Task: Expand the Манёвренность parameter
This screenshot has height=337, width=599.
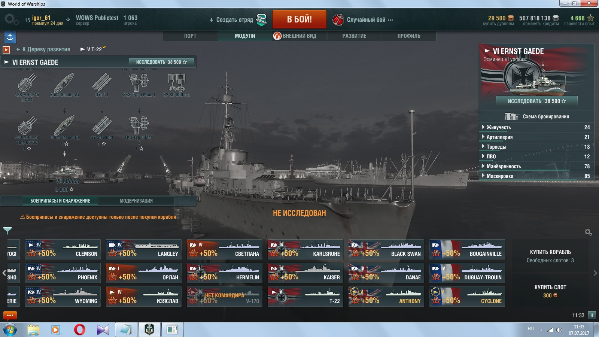Action: tap(536, 166)
